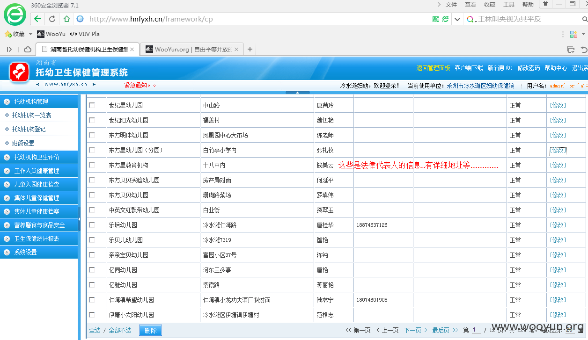
Task: Check the box for 乐培幼儿园
Action: [92, 225]
